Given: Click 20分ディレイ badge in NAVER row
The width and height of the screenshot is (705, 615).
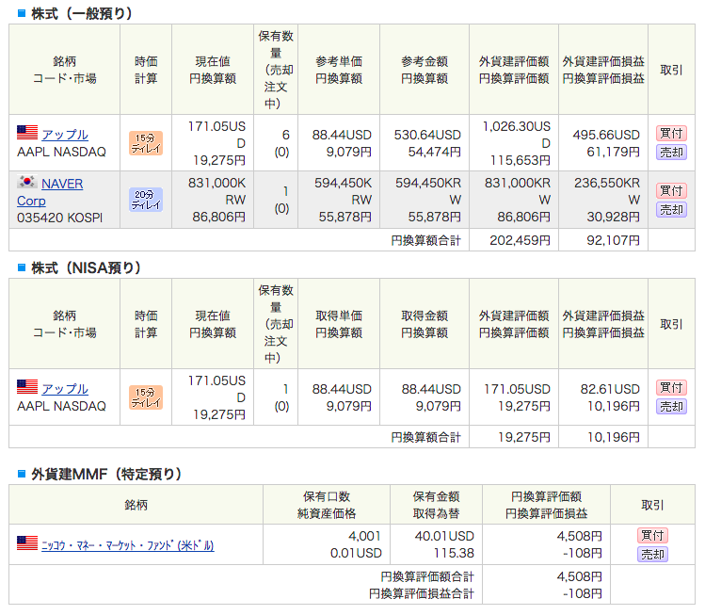Looking at the screenshot, I should [x=146, y=200].
